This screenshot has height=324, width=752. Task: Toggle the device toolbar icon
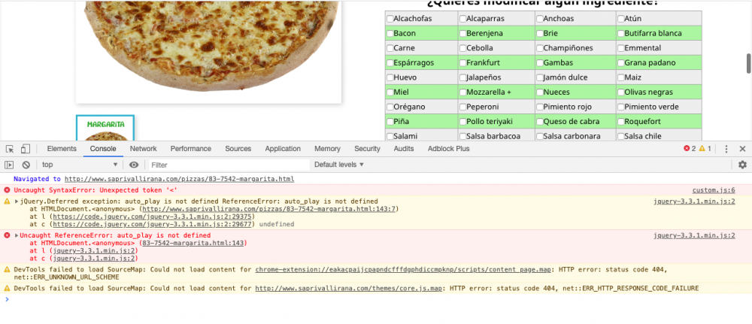point(26,149)
